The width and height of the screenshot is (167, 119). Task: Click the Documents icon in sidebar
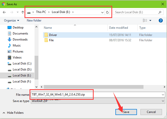point(10,33)
